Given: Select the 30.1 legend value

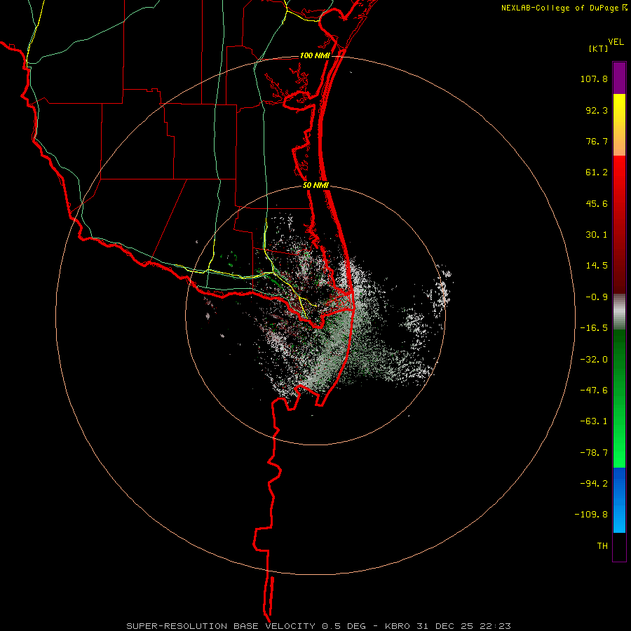Looking at the screenshot, I should (597, 235).
